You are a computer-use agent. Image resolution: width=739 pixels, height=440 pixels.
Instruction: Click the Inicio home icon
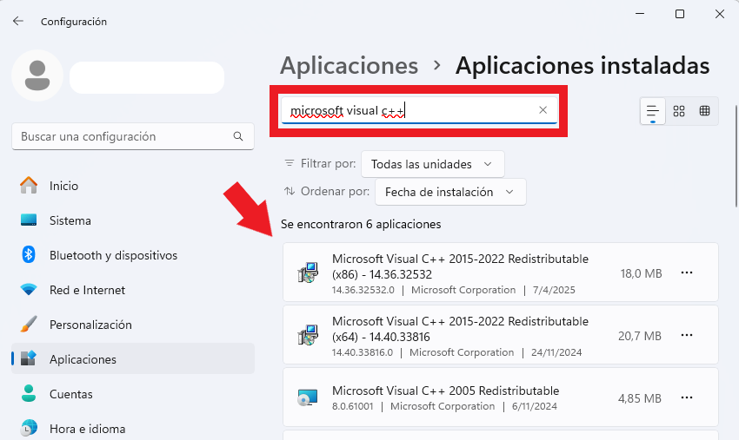[x=29, y=186]
